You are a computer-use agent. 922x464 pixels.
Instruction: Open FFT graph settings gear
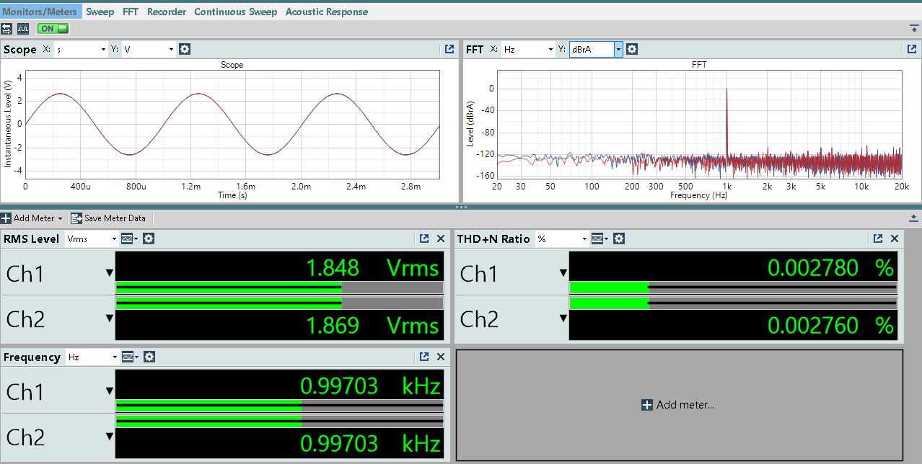pos(632,49)
